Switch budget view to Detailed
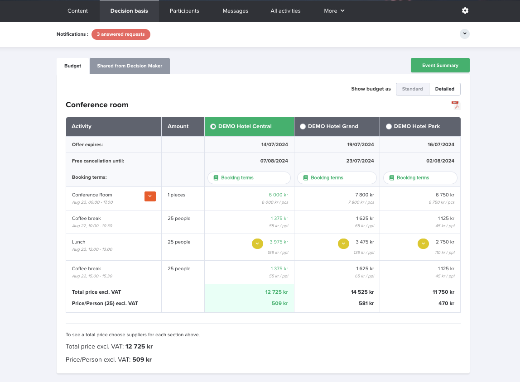520x382 pixels. [445, 89]
